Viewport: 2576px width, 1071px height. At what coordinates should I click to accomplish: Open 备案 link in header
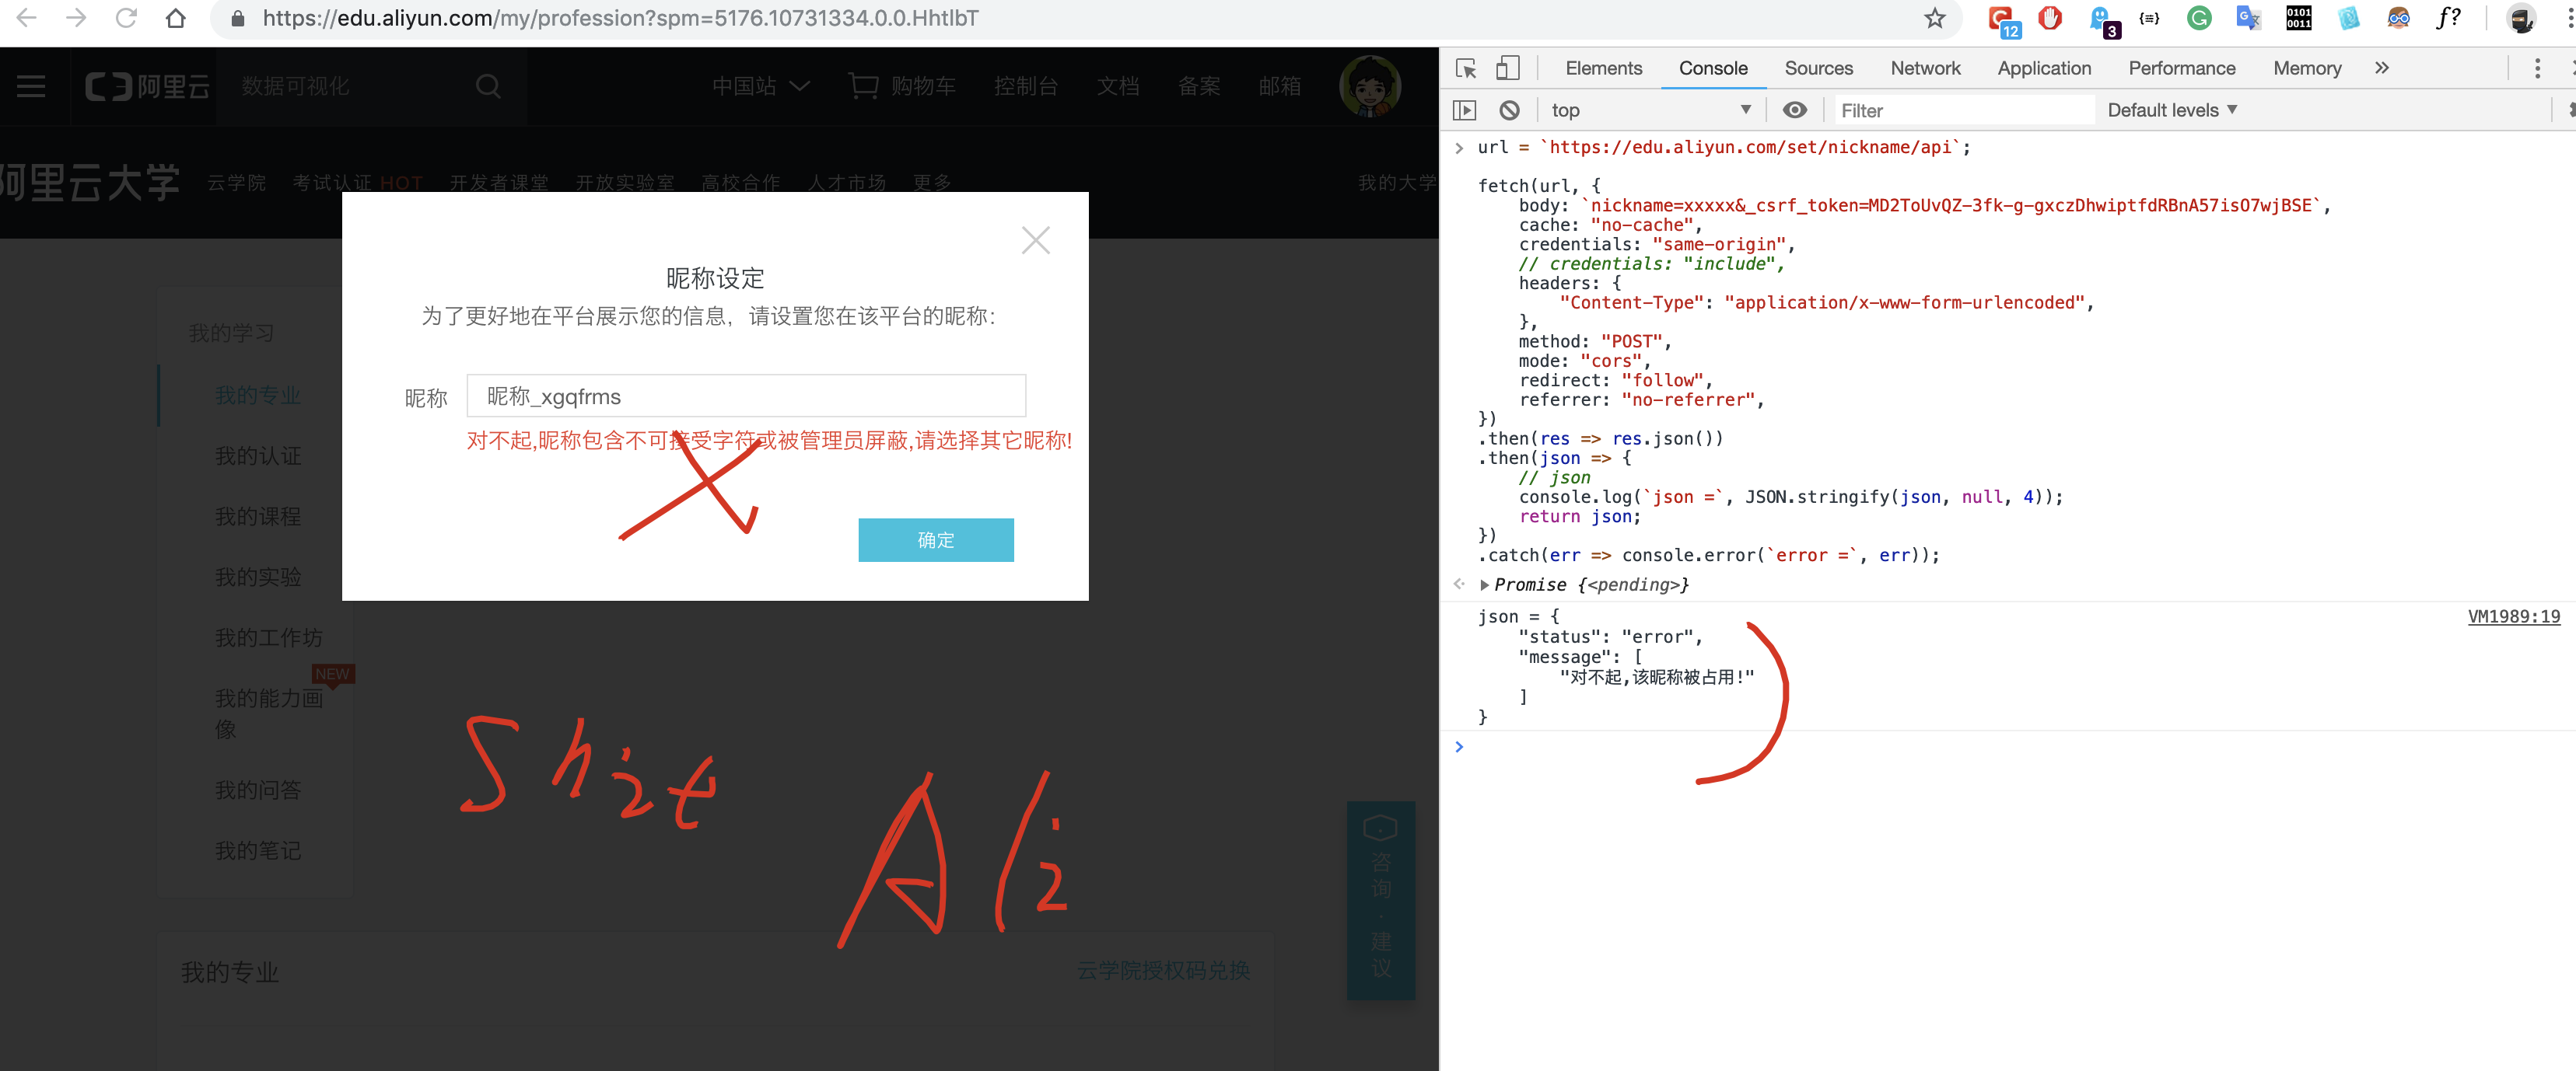tap(1198, 86)
